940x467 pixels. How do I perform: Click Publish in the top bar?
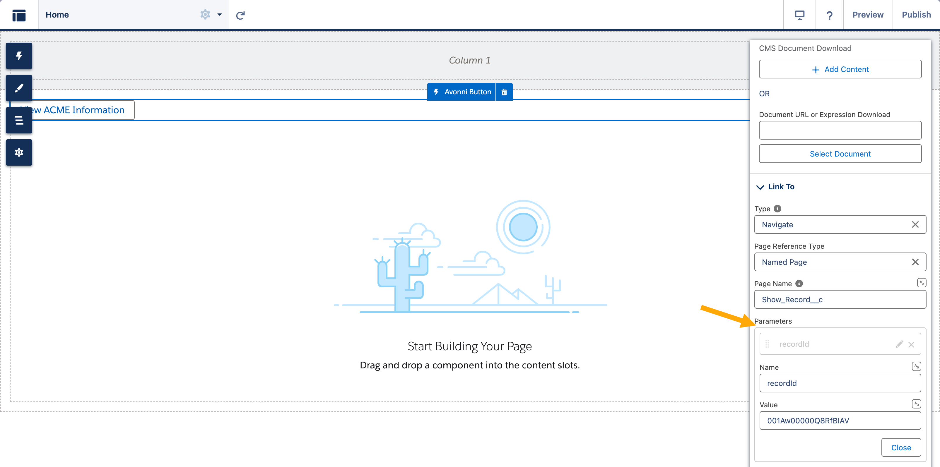pyautogui.click(x=916, y=15)
